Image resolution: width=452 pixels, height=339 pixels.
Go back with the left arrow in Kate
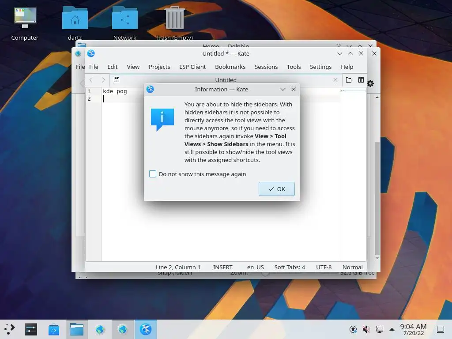tap(91, 80)
